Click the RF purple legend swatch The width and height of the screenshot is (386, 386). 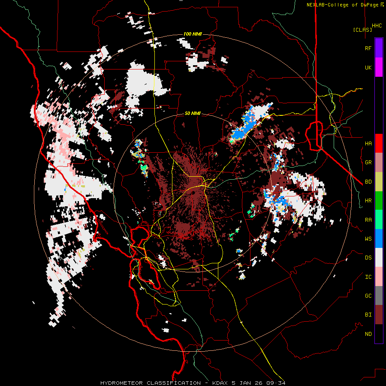point(379,48)
